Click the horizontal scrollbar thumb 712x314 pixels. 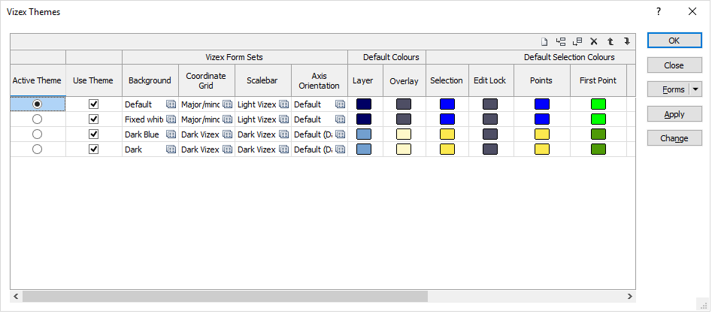pos(225,296)
